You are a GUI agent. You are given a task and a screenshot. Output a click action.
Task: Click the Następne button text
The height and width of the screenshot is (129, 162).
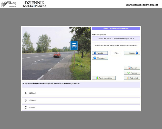(x=132, y=53)
